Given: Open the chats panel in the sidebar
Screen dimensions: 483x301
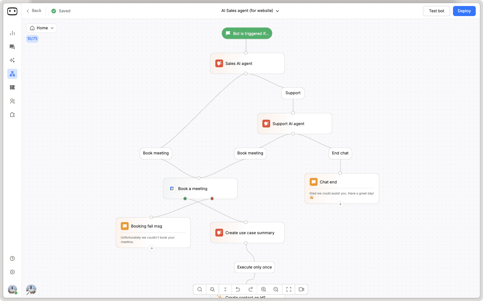Looking at the screenshot, I should 12,47.
